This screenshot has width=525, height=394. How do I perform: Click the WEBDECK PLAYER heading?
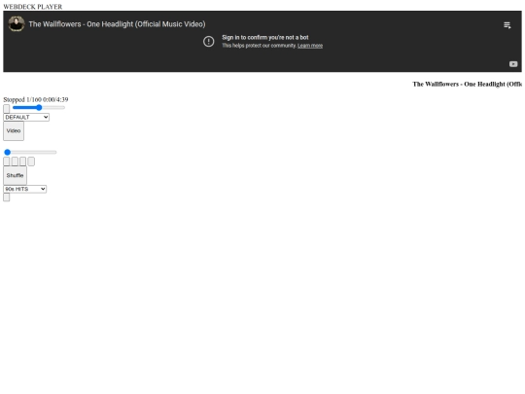coord(33,7)
